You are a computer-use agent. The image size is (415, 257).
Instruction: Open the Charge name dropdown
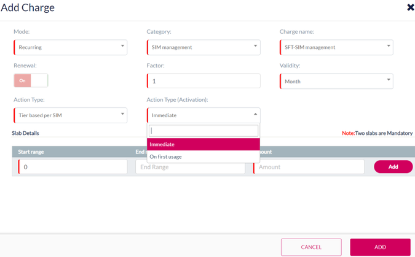pyautogui.click(x=336, y=47)
